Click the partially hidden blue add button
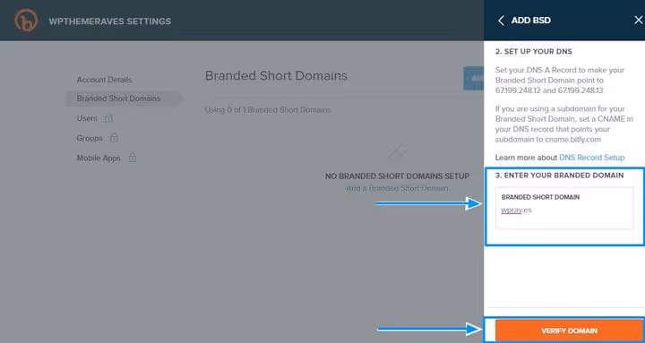This screenshot has width=645, height=343. (474, 78)
